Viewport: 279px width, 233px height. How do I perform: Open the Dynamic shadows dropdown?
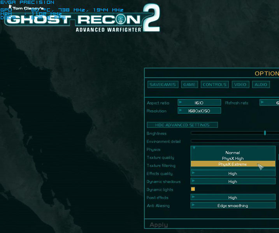pos(233,181)
